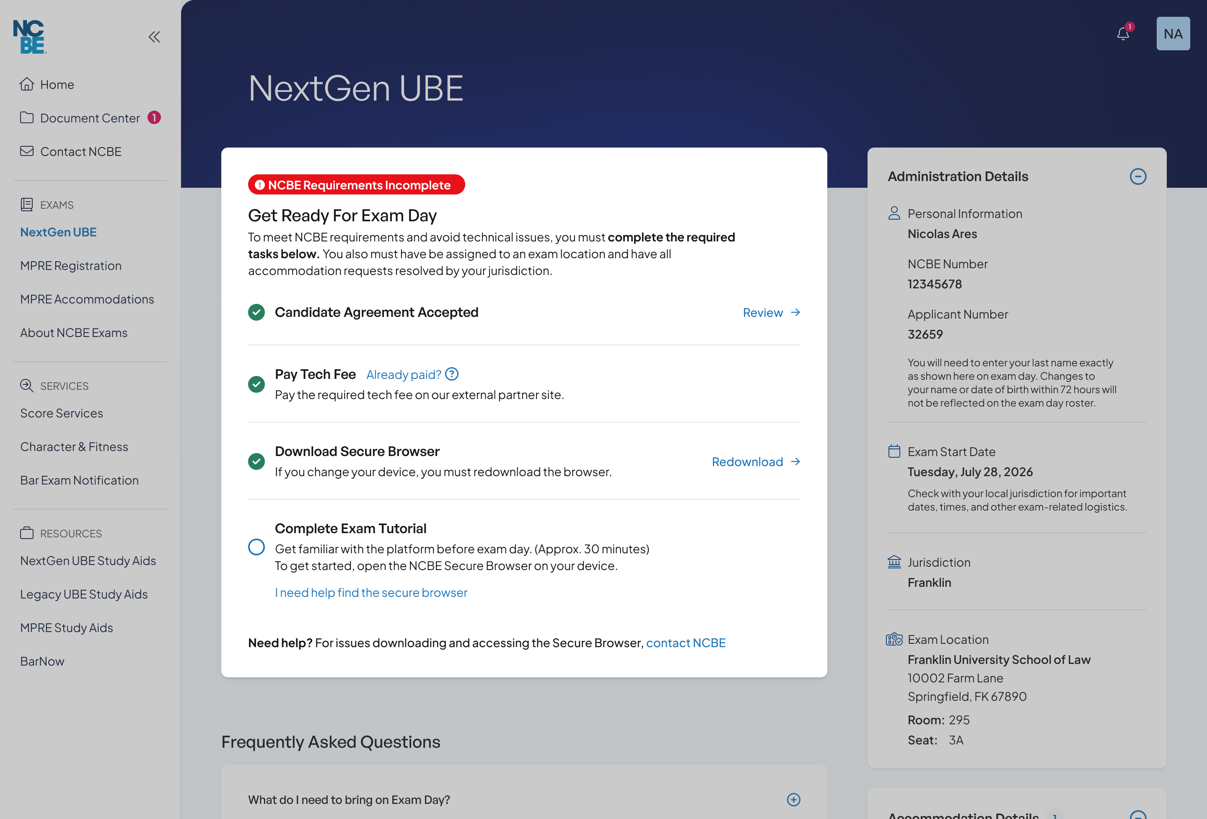
Task: Click the Document Center badge count
Action: (x=154, y=118)
